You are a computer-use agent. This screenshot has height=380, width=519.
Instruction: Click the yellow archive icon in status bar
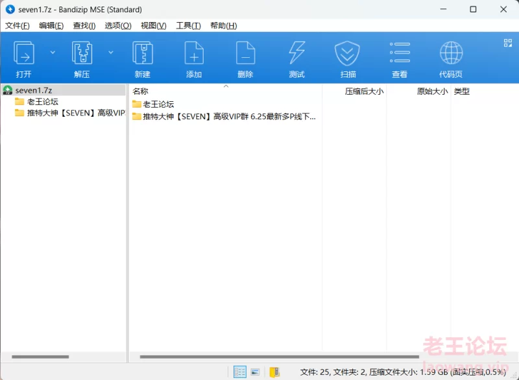click(274, 372)
